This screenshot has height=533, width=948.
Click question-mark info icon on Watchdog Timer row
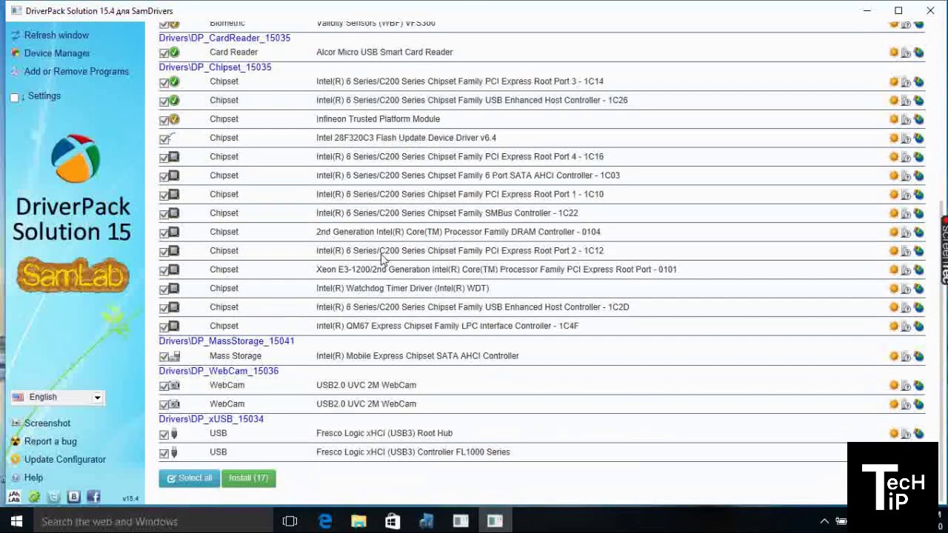(x=906, y=289)
